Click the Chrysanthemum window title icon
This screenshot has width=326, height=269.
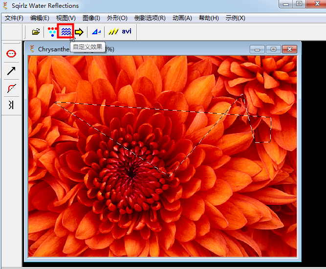[x=32, y=49]
